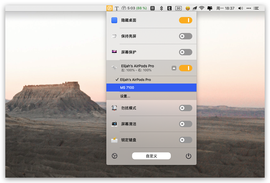Turn on the 锁定键盘 switch
The width and height of the screenshot is (270, 183).
[186, 140]
